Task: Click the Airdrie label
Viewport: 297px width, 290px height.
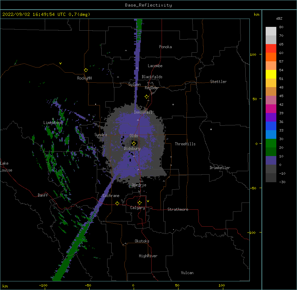Action: pyautogui.click(x=139, y=185)
